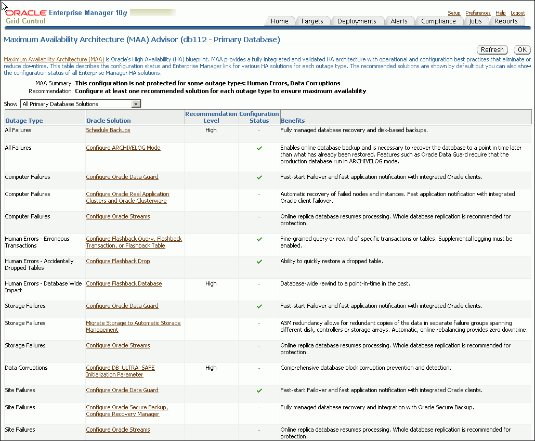
Task: Sort by Recommendation Level column header
Action: (211, 117)
